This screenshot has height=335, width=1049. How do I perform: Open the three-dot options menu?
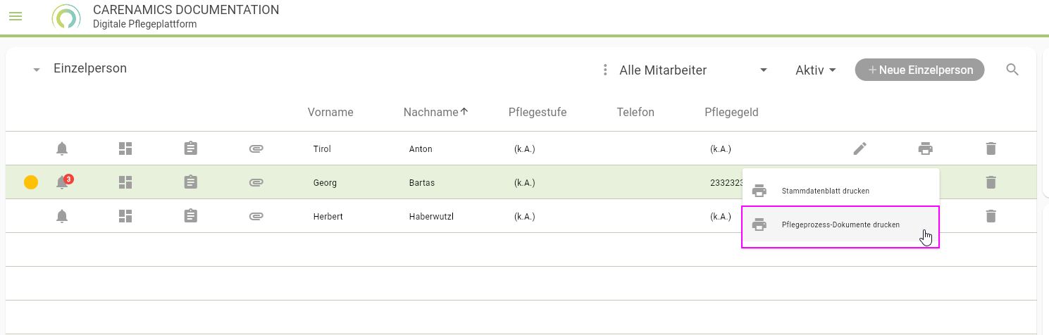pyautogui.click(x=604, y=70)
